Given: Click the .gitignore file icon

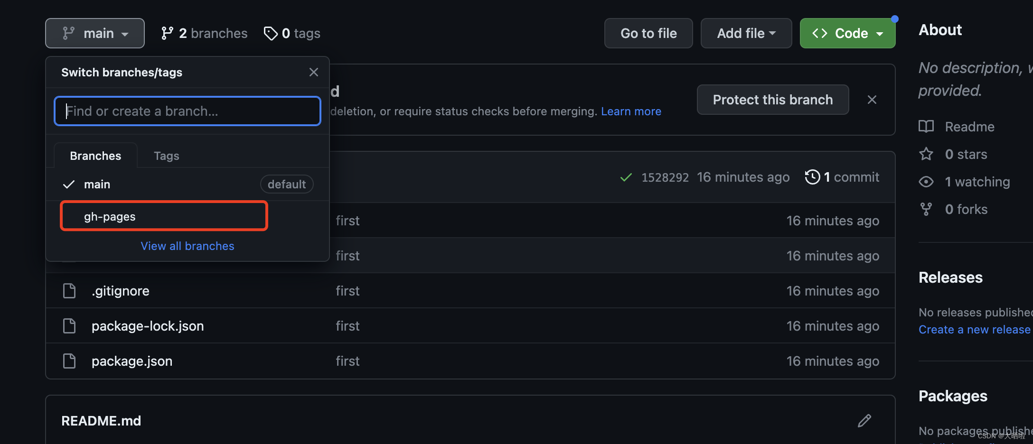Looking at the screenshot, I should tap(69, 291).
